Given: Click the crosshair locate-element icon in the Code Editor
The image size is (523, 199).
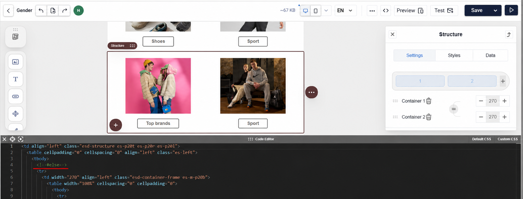Looking at the screenshot, I should [12, 139].
